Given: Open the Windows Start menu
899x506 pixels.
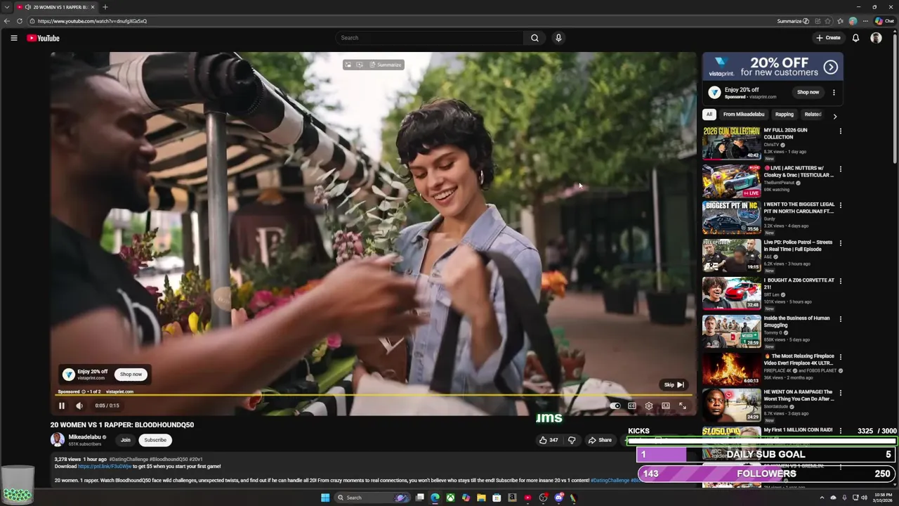Looking at the screenshot, I should pyautogui.click(x=325, y=498).
